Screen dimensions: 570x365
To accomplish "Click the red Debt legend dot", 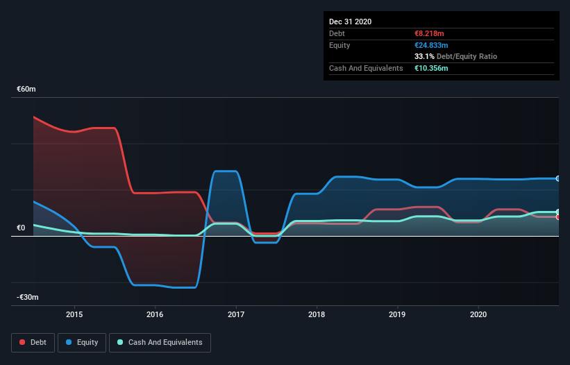I will click(22, 342).
